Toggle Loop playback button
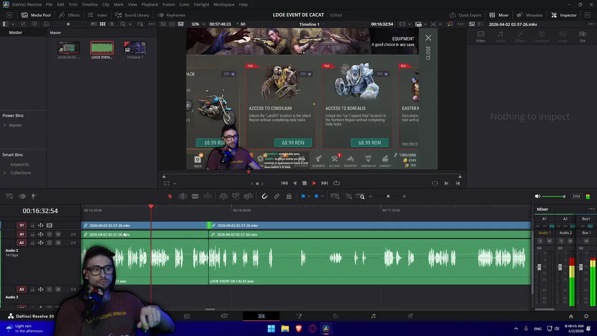 pyautogui.click(x=336, y=183)
